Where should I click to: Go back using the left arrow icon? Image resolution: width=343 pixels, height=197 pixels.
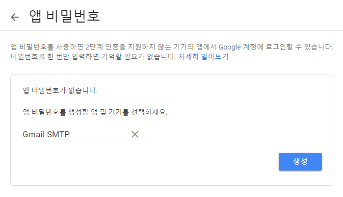(x=15, y=17)
